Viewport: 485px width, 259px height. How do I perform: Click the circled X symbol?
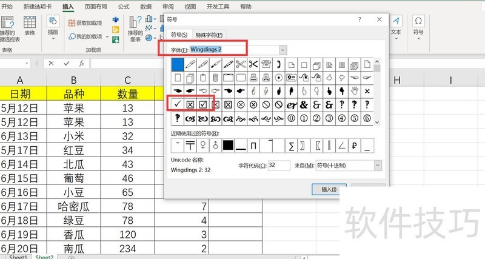[241, 104]
